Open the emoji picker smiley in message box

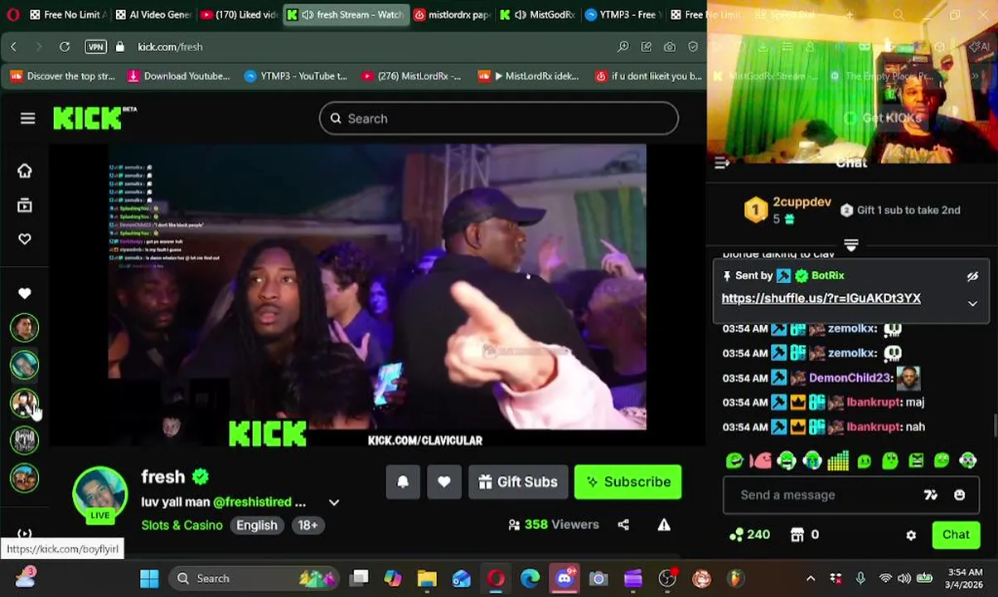pos(959,495)
